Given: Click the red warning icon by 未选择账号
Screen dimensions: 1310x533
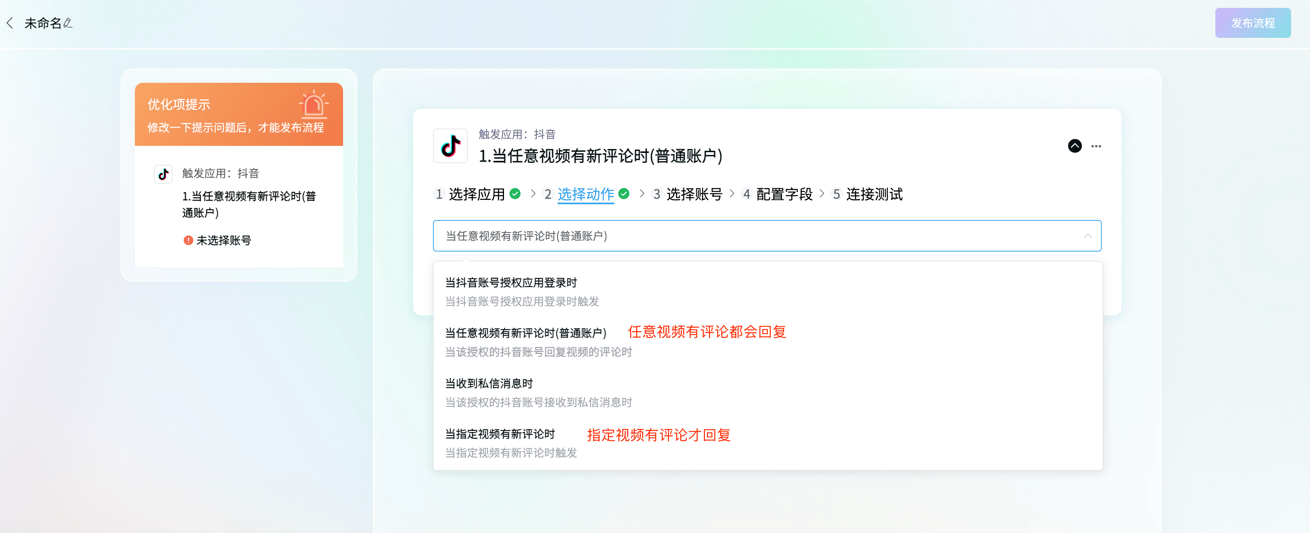Looking at the screenshot, I should coord(188,240).
